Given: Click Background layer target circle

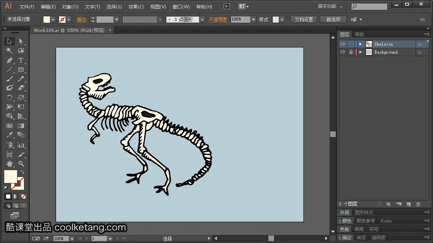Looking at the screenshot, I should (419, 52).
